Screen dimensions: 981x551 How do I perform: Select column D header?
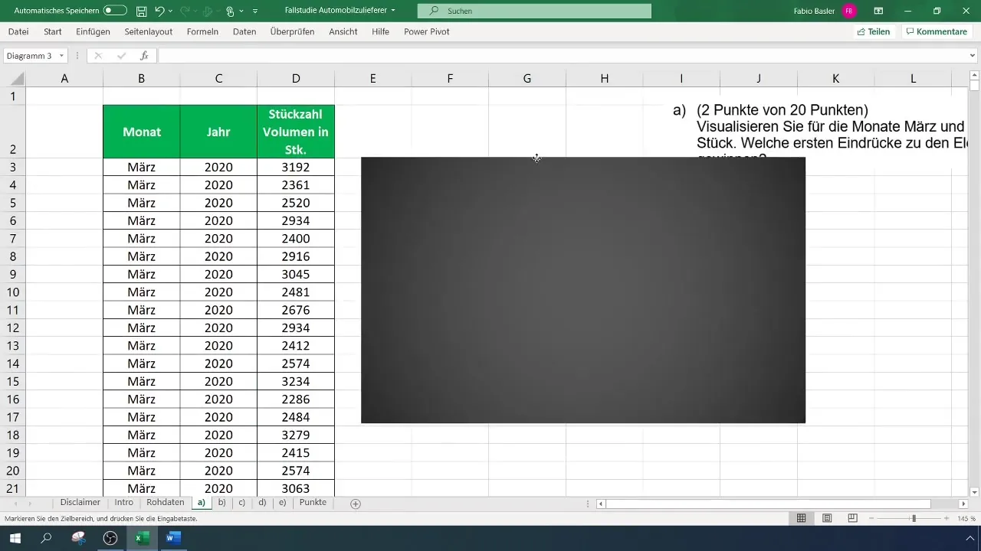pyautogui.click(x=296, y=79)
